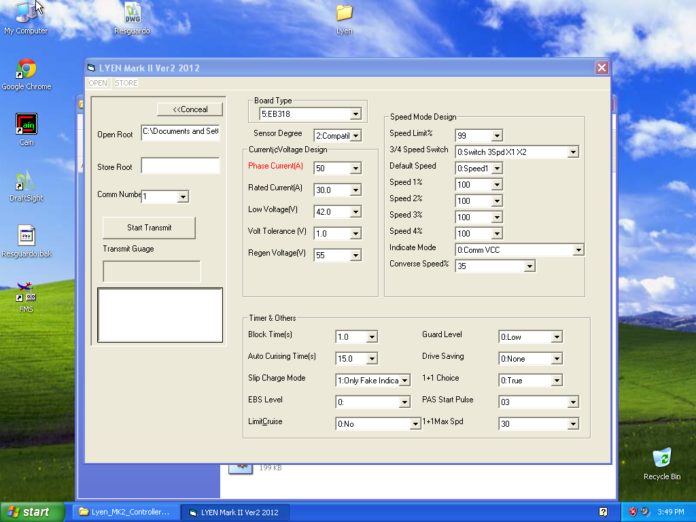Click the red security shield tray icon
This screenshot has height=522, width=696.
[x=633, y=512]
